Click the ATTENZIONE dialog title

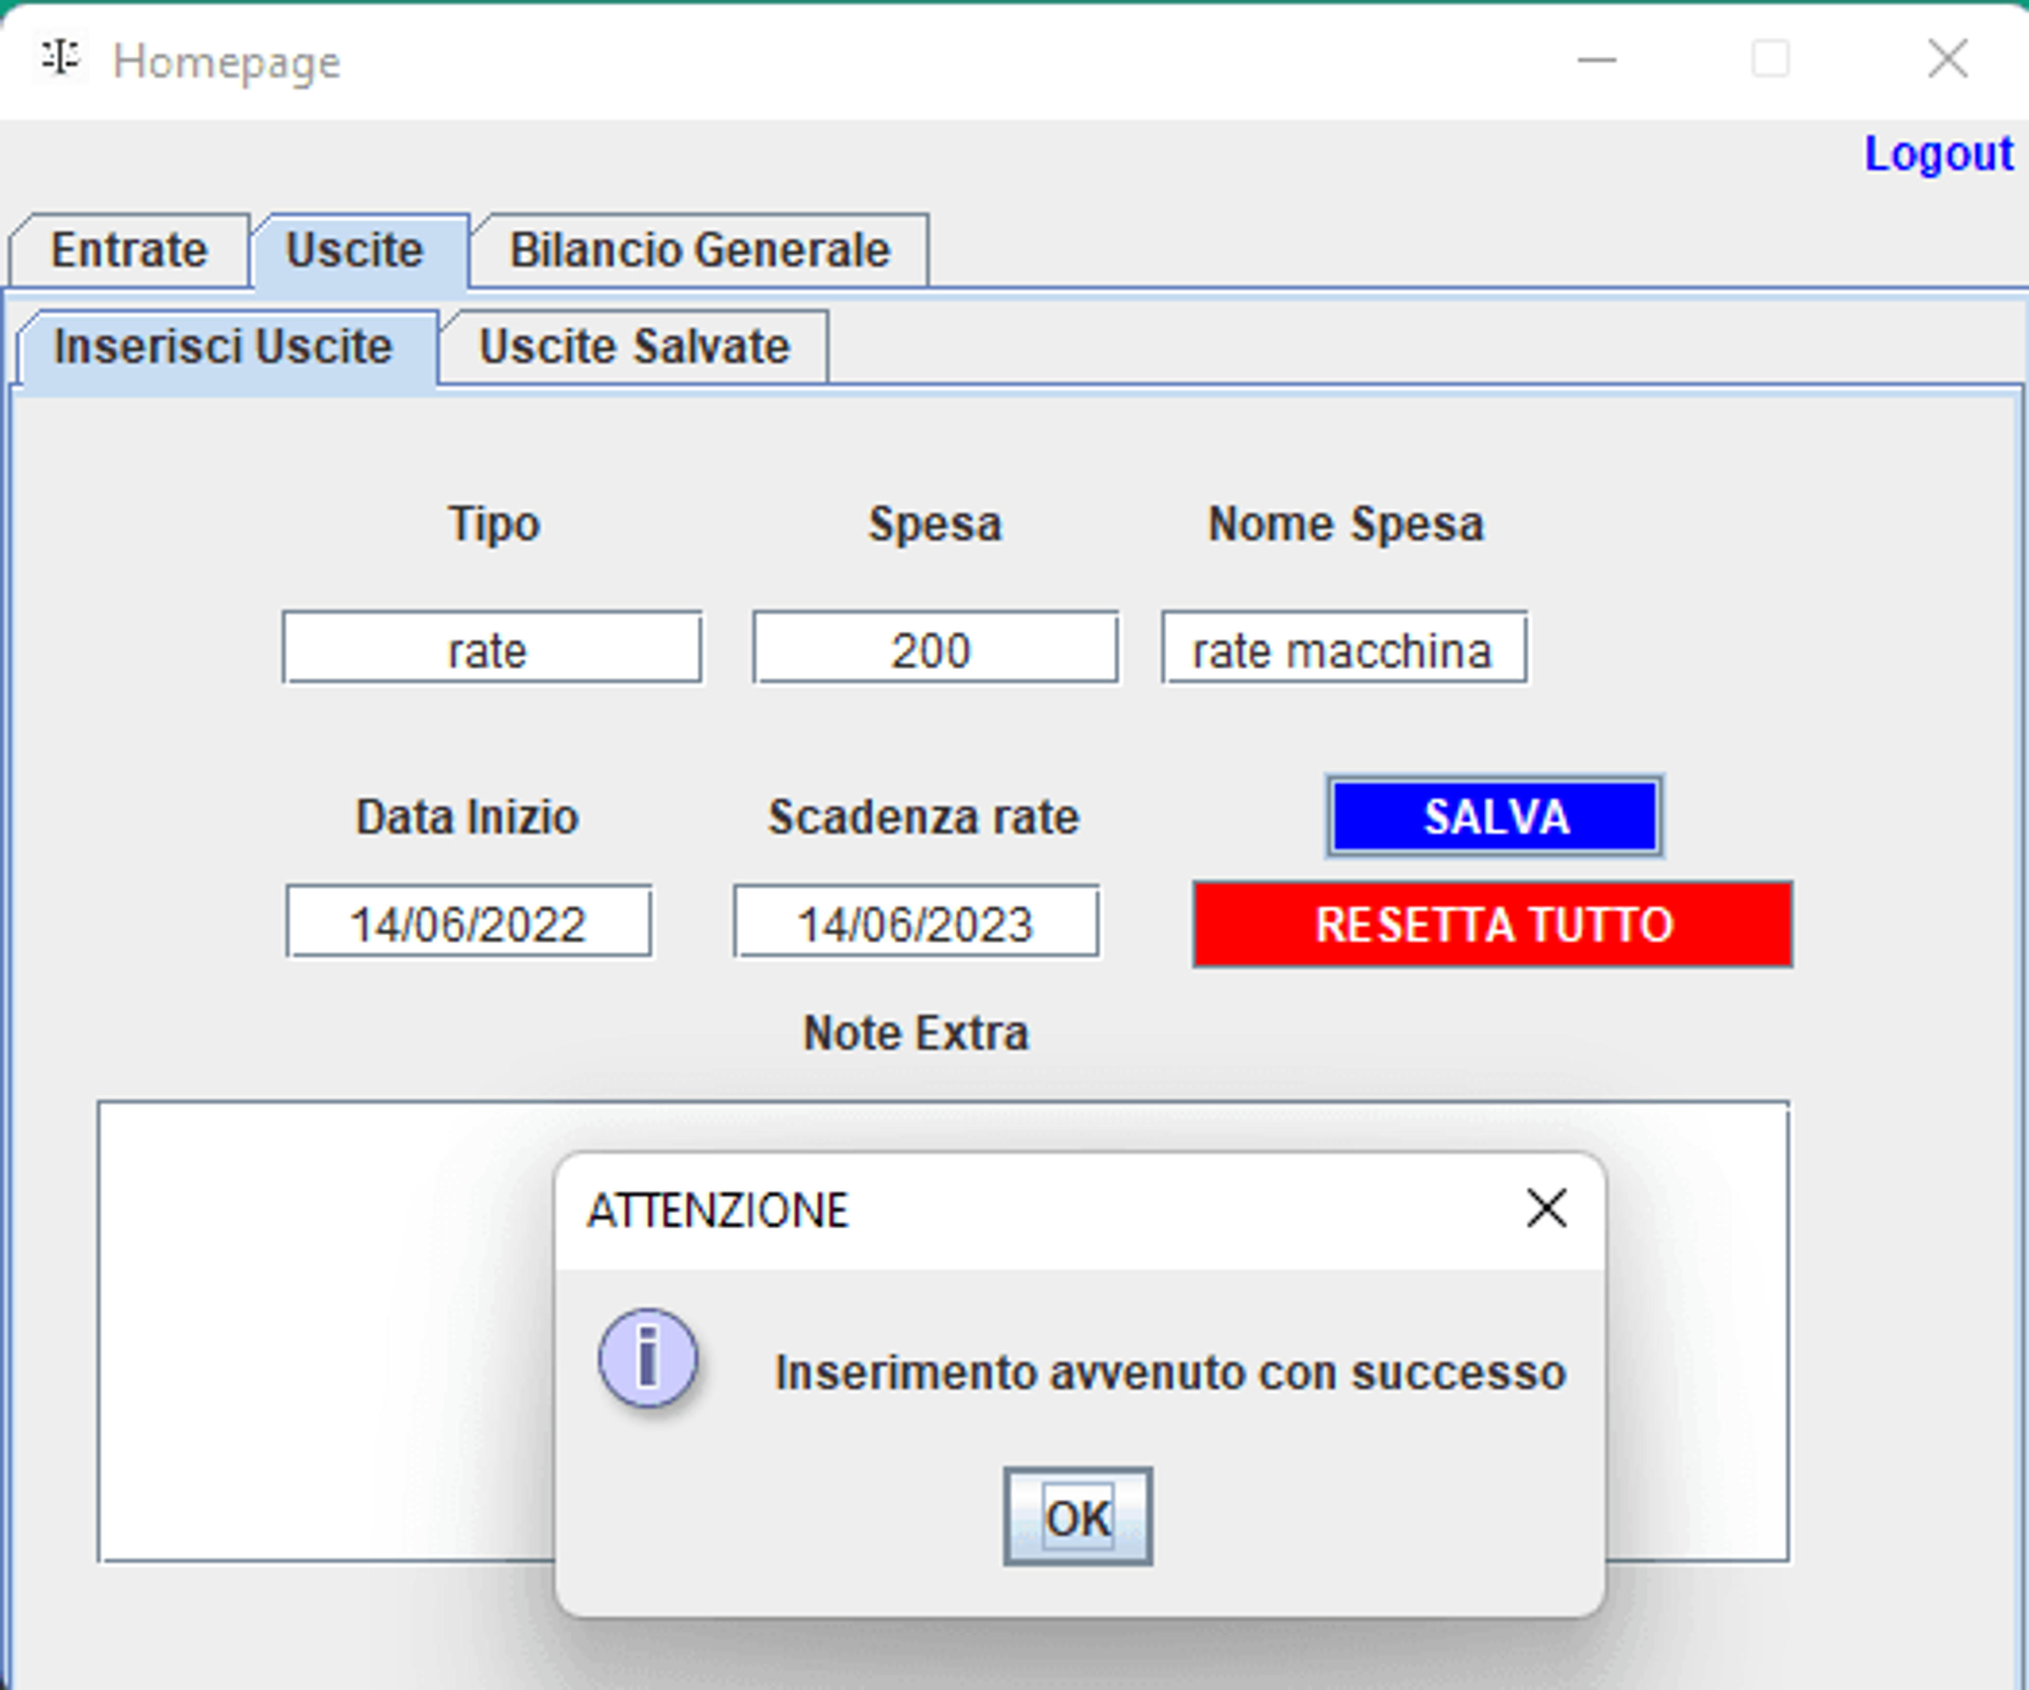click(718, 1210)
